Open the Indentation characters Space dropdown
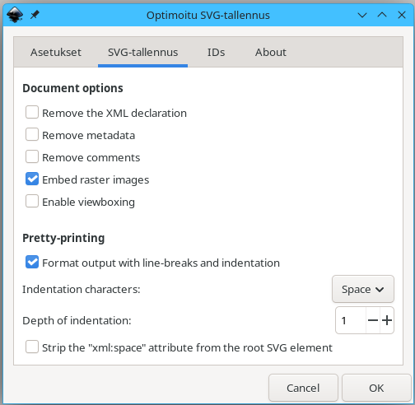The width and height of the screenshot is (415, 405). (x=363, y=289)
